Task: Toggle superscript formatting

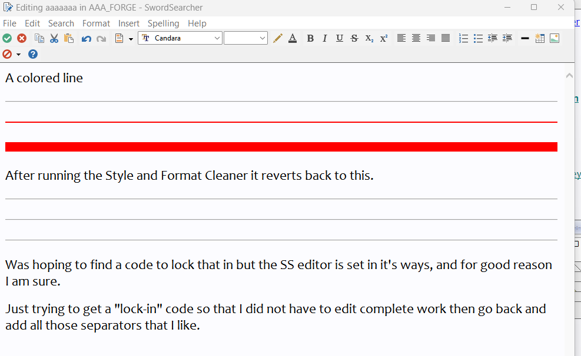Action: pyautogui.click(x=384, y=38)
